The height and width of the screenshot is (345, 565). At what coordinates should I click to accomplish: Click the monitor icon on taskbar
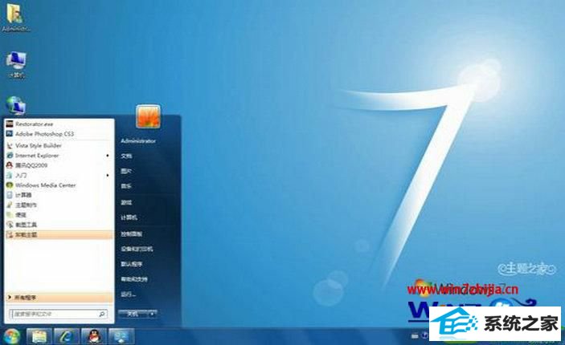tap(121, 336)
